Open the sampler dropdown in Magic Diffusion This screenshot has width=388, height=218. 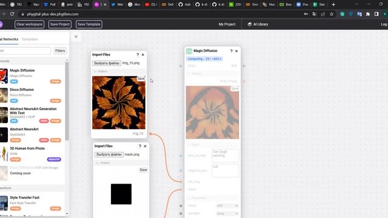(x=227, y=213)
